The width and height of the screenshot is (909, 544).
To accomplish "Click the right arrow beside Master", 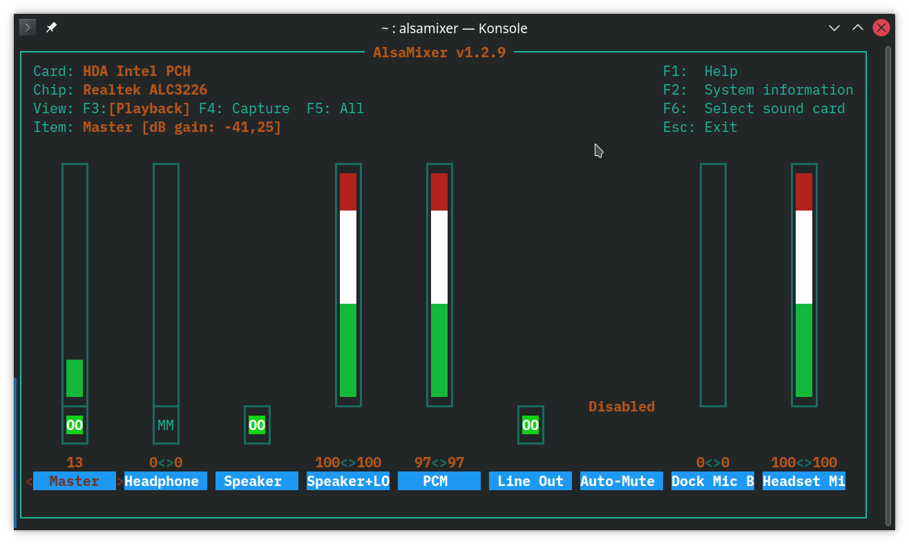I will 120,481.
